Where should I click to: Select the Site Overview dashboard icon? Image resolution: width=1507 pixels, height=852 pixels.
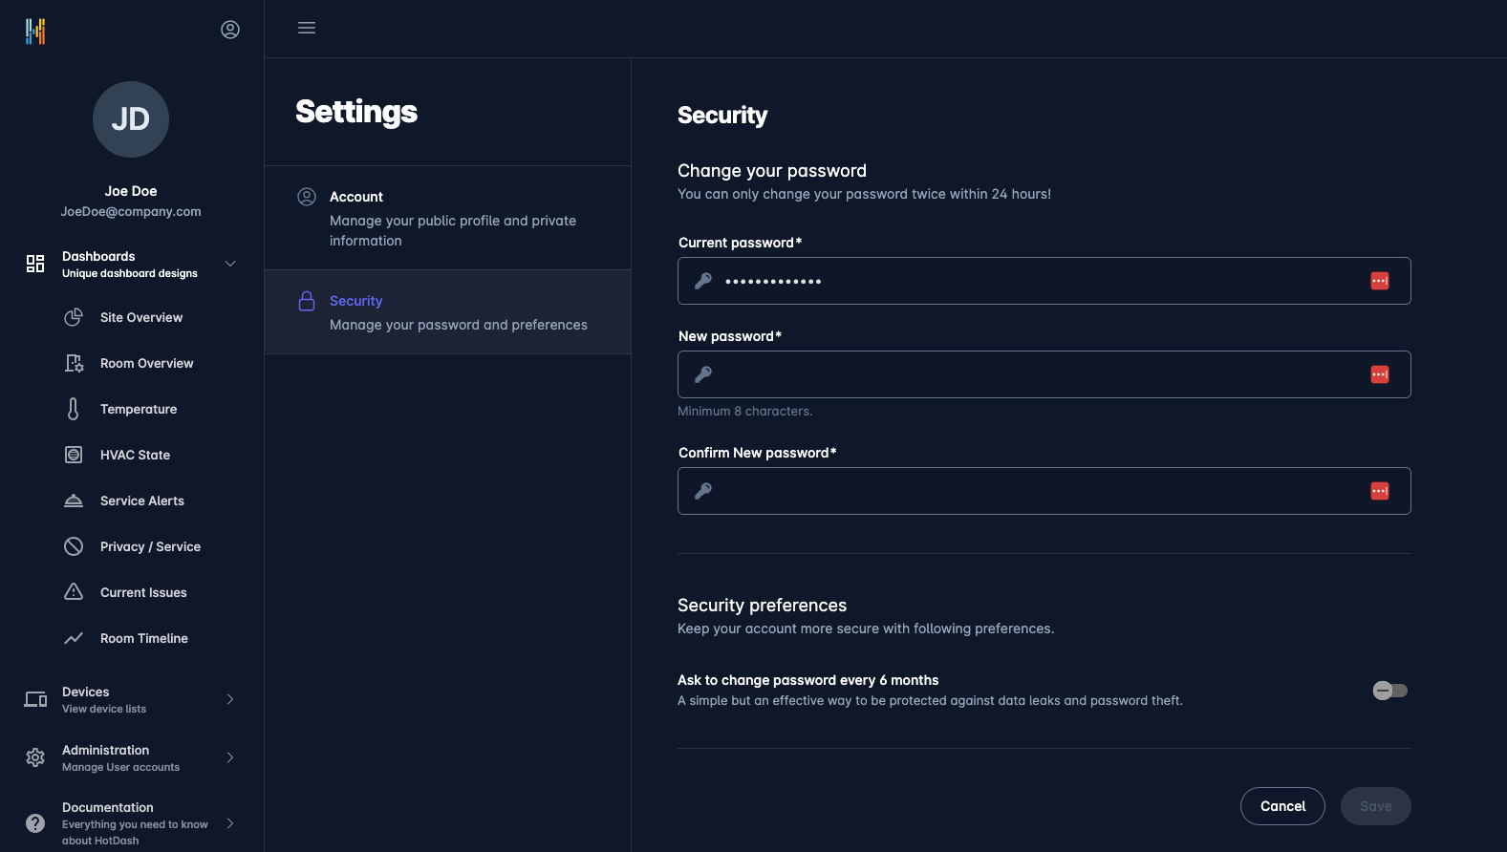point(74,317)
